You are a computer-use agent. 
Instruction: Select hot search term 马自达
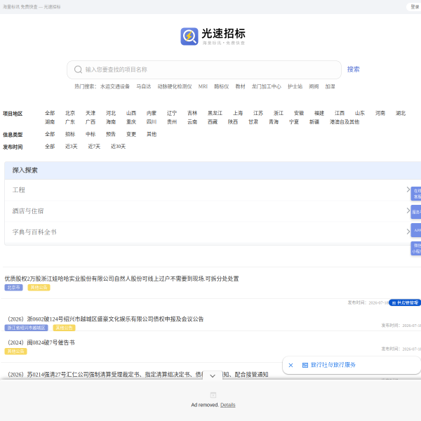pyautogui.click(x=144, y=86)
